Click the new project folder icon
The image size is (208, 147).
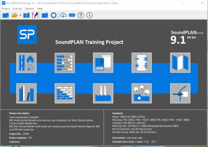coord(6,15)
